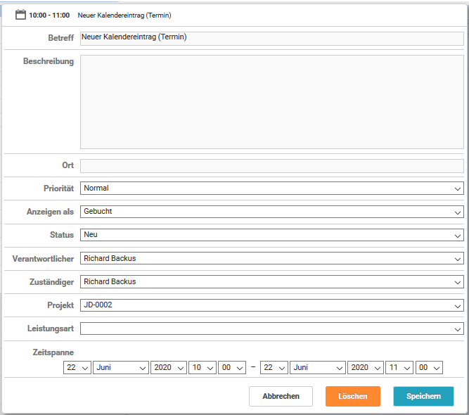Screen dimensions: 469x415
Task: Open the Priorität dropdown
Action: coord(271,189)
